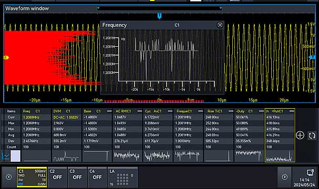Click the Freq deviation value '2.4576kHz'

31,141
